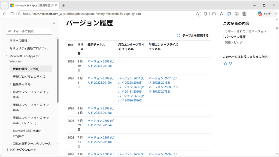The width and height of the screenshot is (279, 157).
Task: Open バージョン 2607 ビルド 20228.20186 link
Action: [163, 80]
